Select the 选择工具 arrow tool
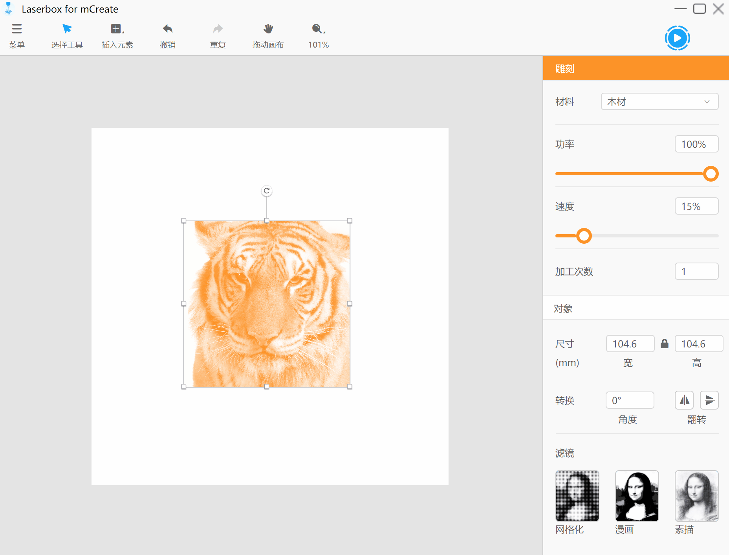This screenshot has width=729, height=555. click(x=67, y=35)
